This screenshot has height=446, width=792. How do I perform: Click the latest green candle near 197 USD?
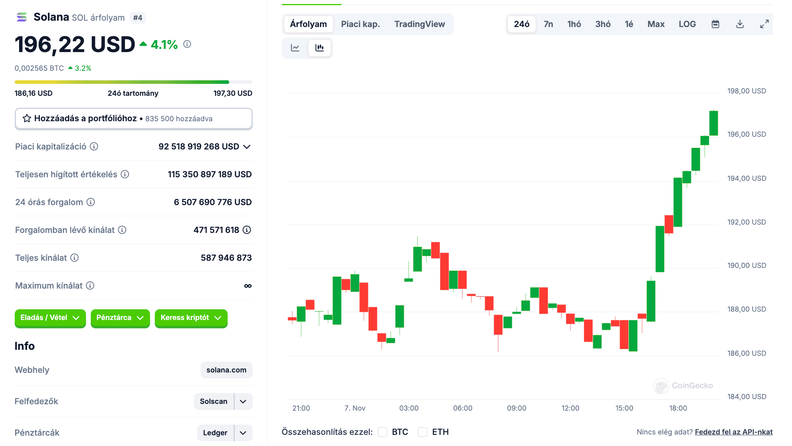click(x=714, y=123)
